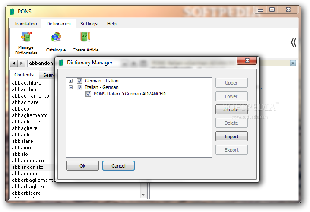The height and width of the screenshot is (212, 310).
Task: Collapse the Italian - German tree node
Action: coord(70,87)
